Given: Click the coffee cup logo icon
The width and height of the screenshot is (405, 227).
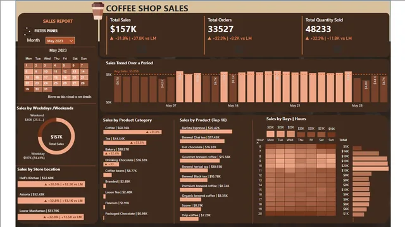Looking at the screenshot, I should click(98, 11).
